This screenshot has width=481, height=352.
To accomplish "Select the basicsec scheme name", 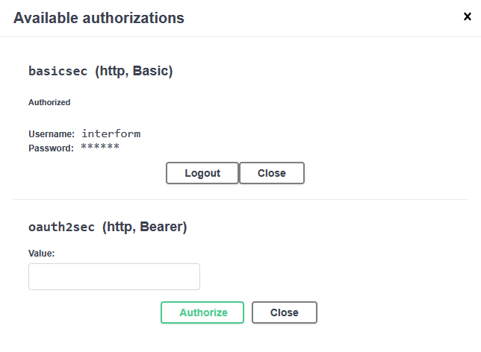I will pyautogui.click(x=58, y=72).
